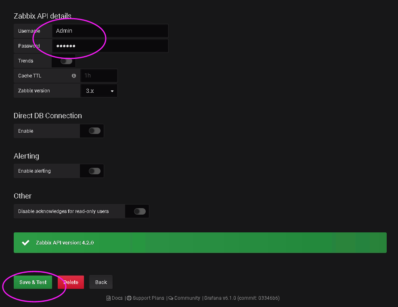Toggle the Trends switch

click(67, 61)
